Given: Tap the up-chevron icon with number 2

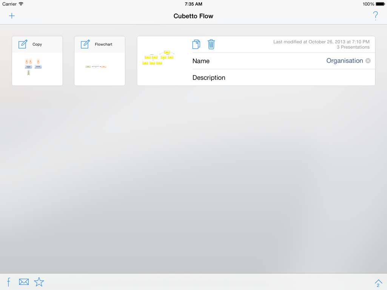Looking at the screenshot, I should tap(378, 283).
